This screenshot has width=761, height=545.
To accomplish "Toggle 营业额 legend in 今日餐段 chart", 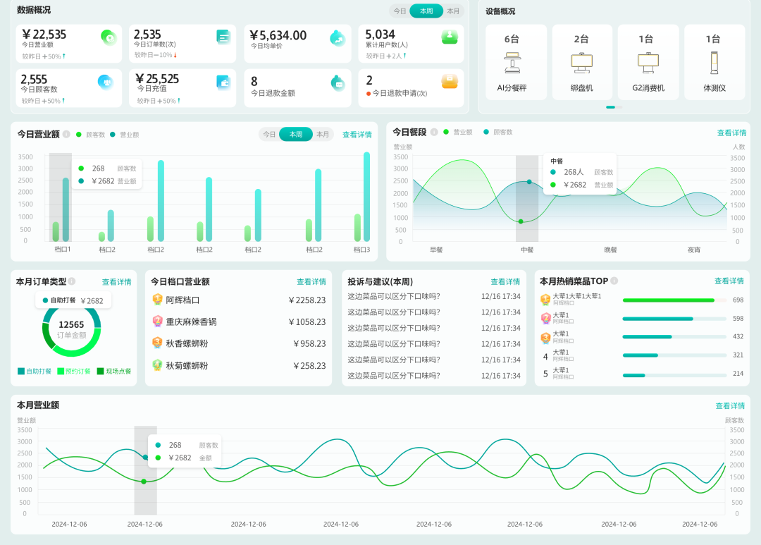I will [458, 132].
